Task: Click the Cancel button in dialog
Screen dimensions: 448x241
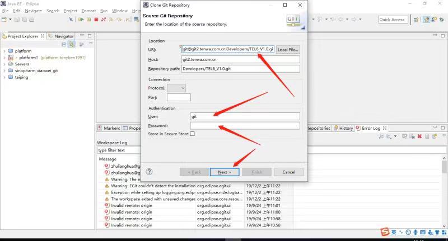Action: coord(289,172)
